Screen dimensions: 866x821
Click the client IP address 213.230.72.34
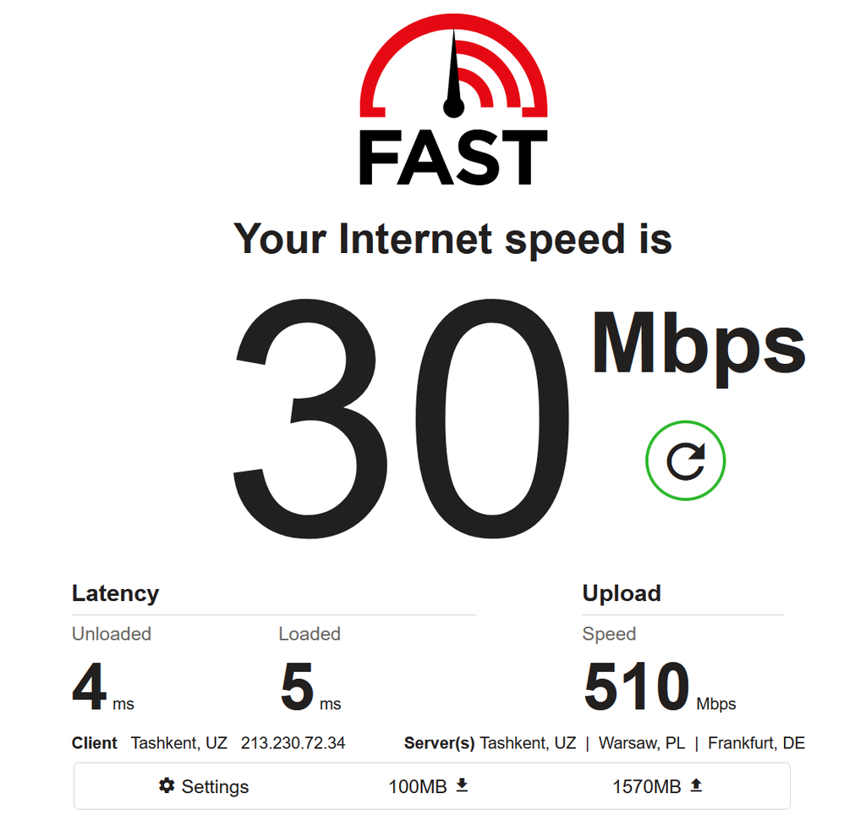coord(293,742)
